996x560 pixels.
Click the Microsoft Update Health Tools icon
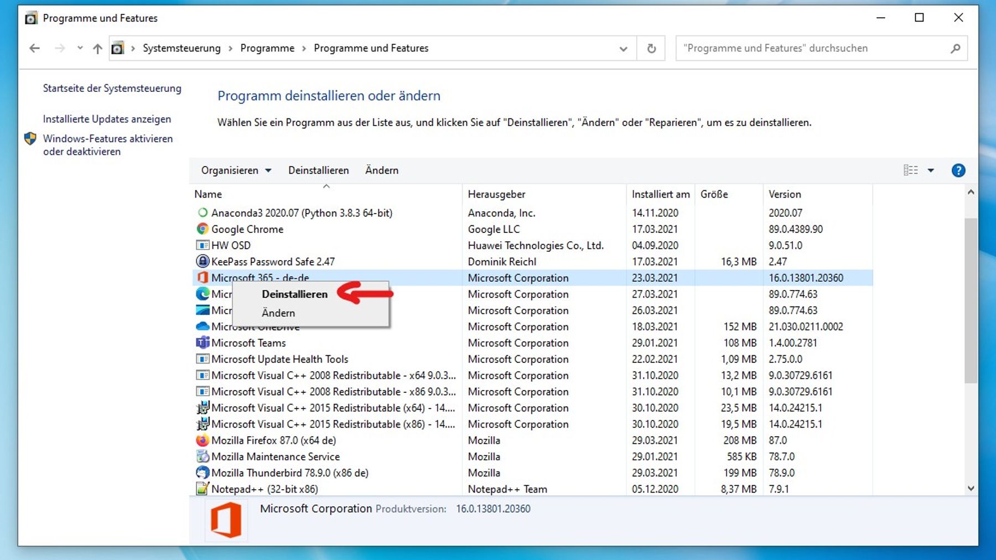[203, 359]
